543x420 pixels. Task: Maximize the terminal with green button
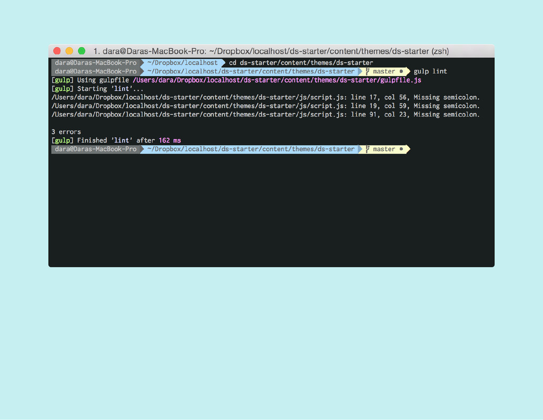pyautogui.click(x=82, y=51)
